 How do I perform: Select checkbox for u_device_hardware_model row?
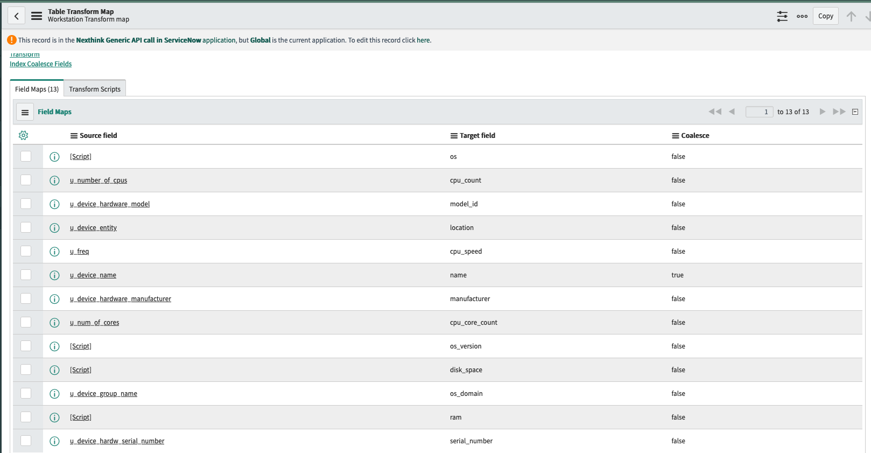pos(26,204)
